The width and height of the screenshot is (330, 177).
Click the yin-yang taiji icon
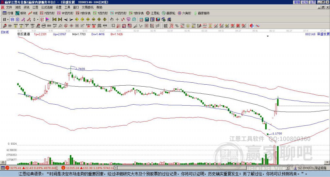252,26
